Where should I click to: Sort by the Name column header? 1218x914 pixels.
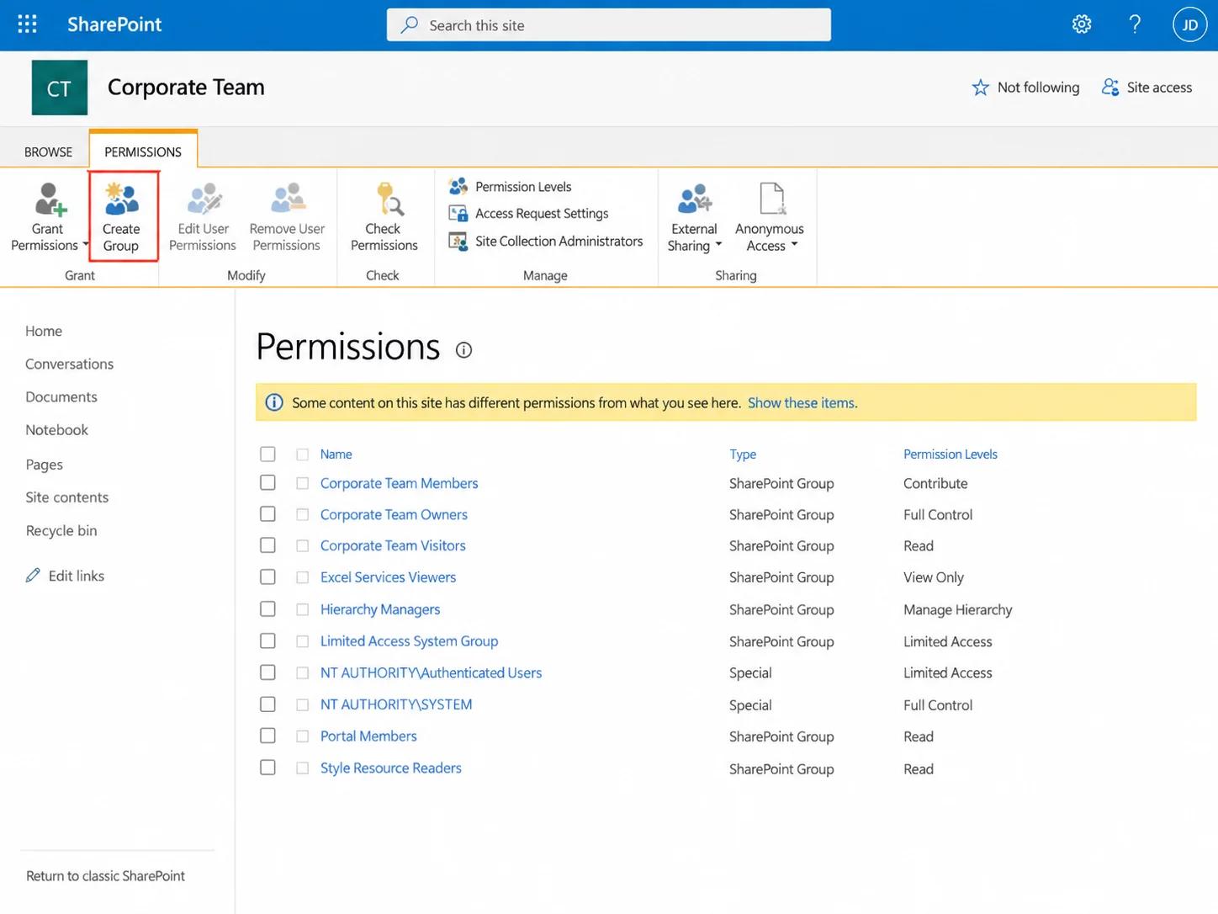pos(336,454)
